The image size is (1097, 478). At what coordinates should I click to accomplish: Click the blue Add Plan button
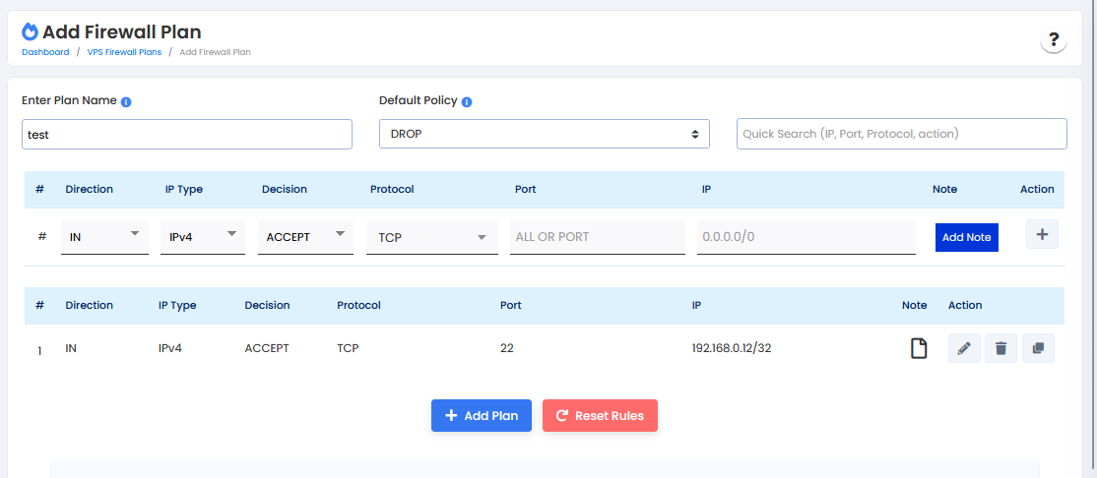click(482, 416)
